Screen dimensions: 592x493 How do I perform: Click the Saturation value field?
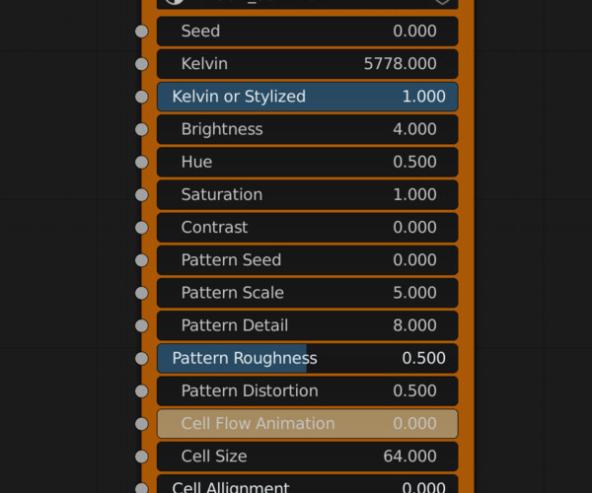pos(307,195)
